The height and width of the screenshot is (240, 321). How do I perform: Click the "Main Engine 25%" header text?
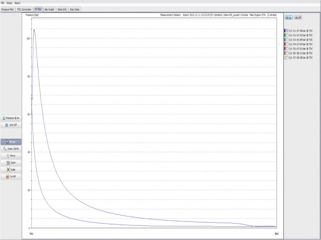258,15
